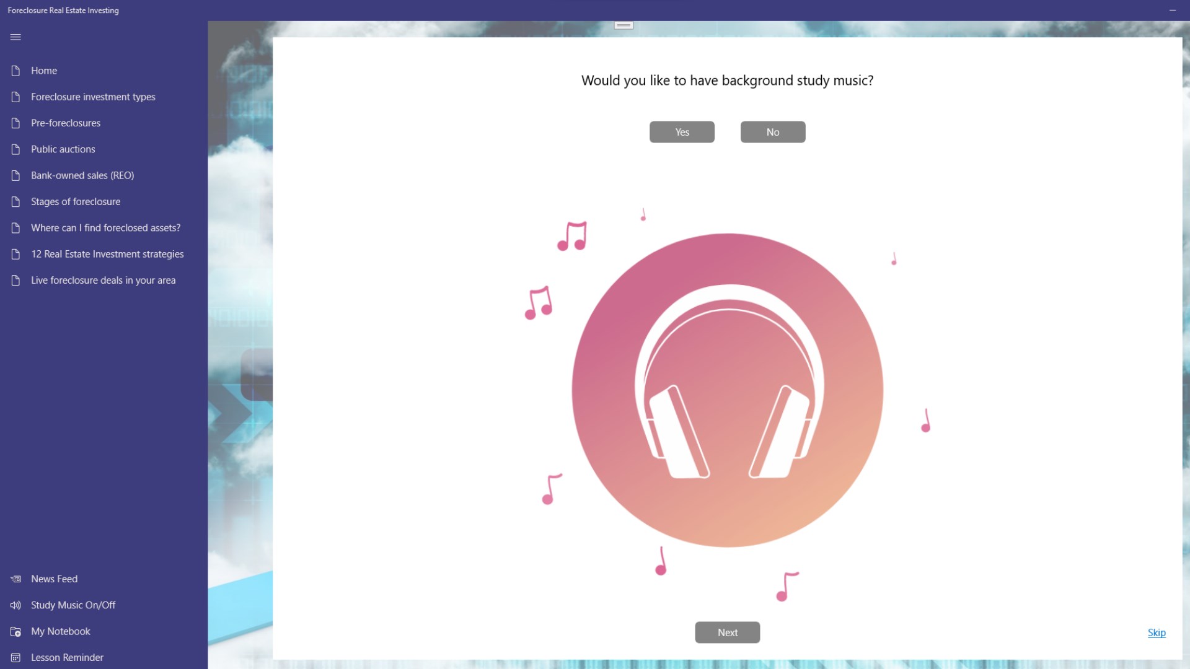Go to Bank-owned sales (REO)
This screenshot has width=1190, height=669.
(82, 176)
